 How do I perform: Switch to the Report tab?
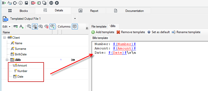click(88, 11)
